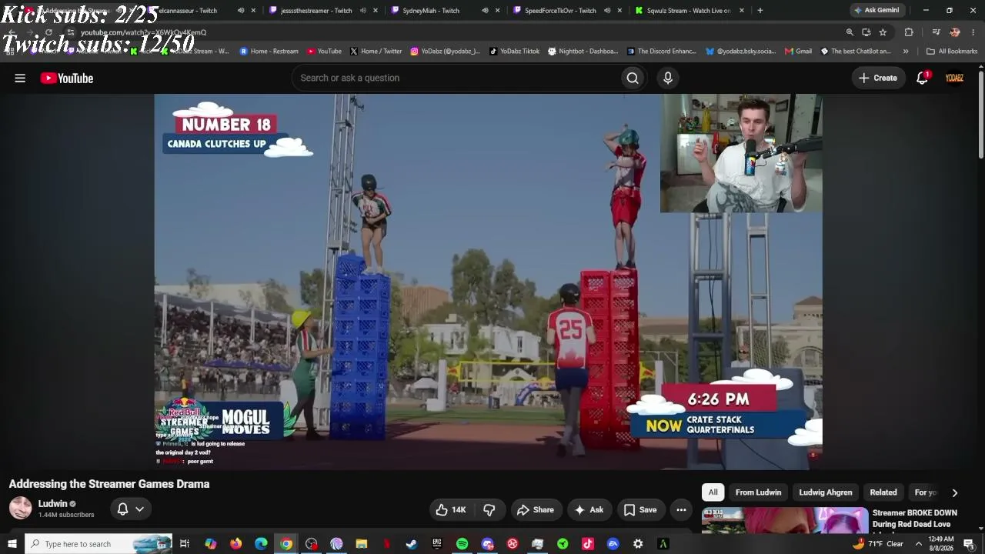The height and width of the screenshot is (554, 985).
Task: Go to YouTube home via logo
Action: (x=67, y=78)
